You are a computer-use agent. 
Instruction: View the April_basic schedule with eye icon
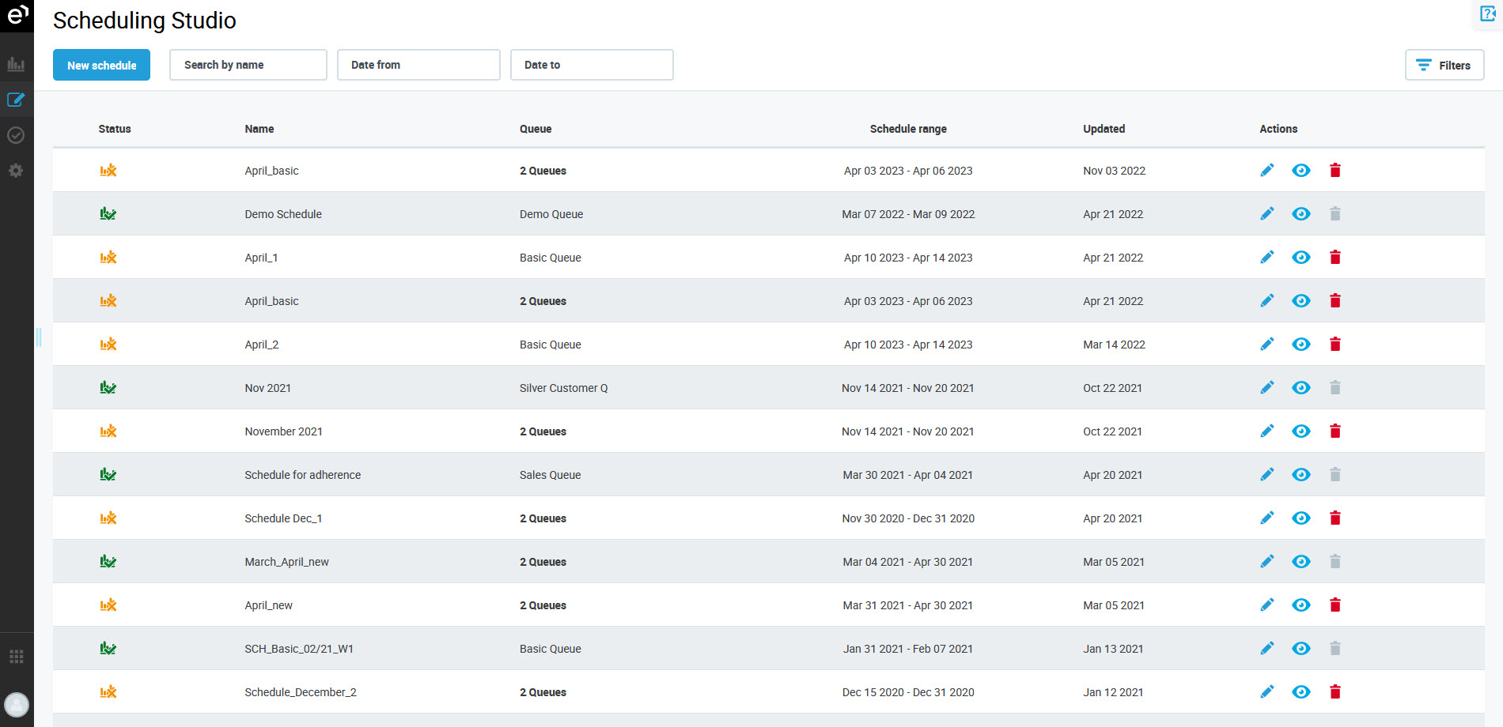tap(1300, 171)
